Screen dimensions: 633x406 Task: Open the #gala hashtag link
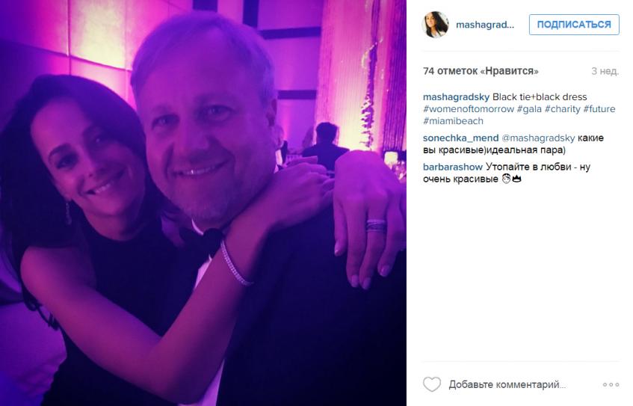529,109
